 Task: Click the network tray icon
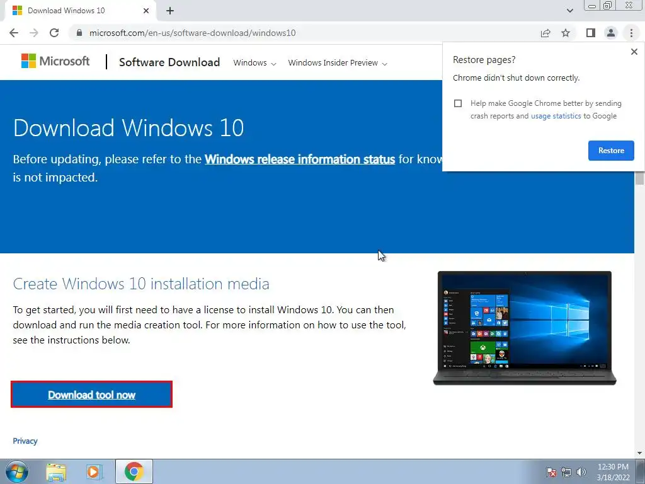(566, 472)
